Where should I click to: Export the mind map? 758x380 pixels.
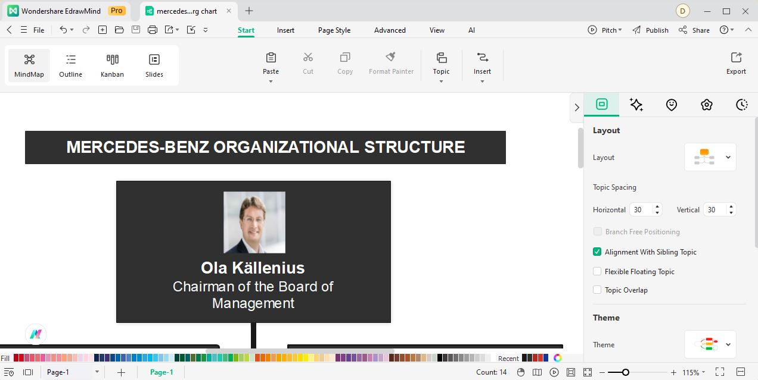click(x=736, y=64)
